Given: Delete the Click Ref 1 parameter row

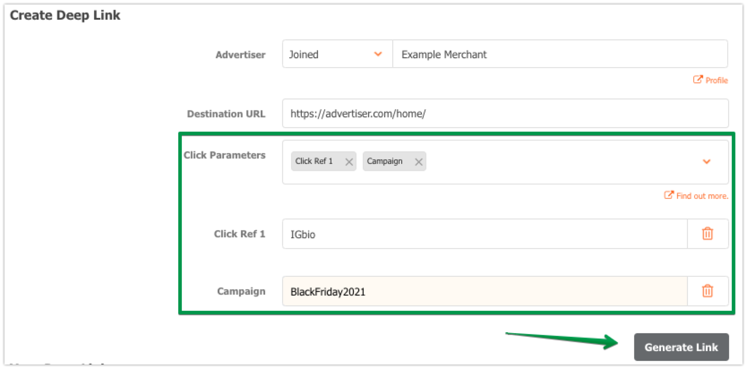Looking at the screenshot, I should [x=707, y=234].
